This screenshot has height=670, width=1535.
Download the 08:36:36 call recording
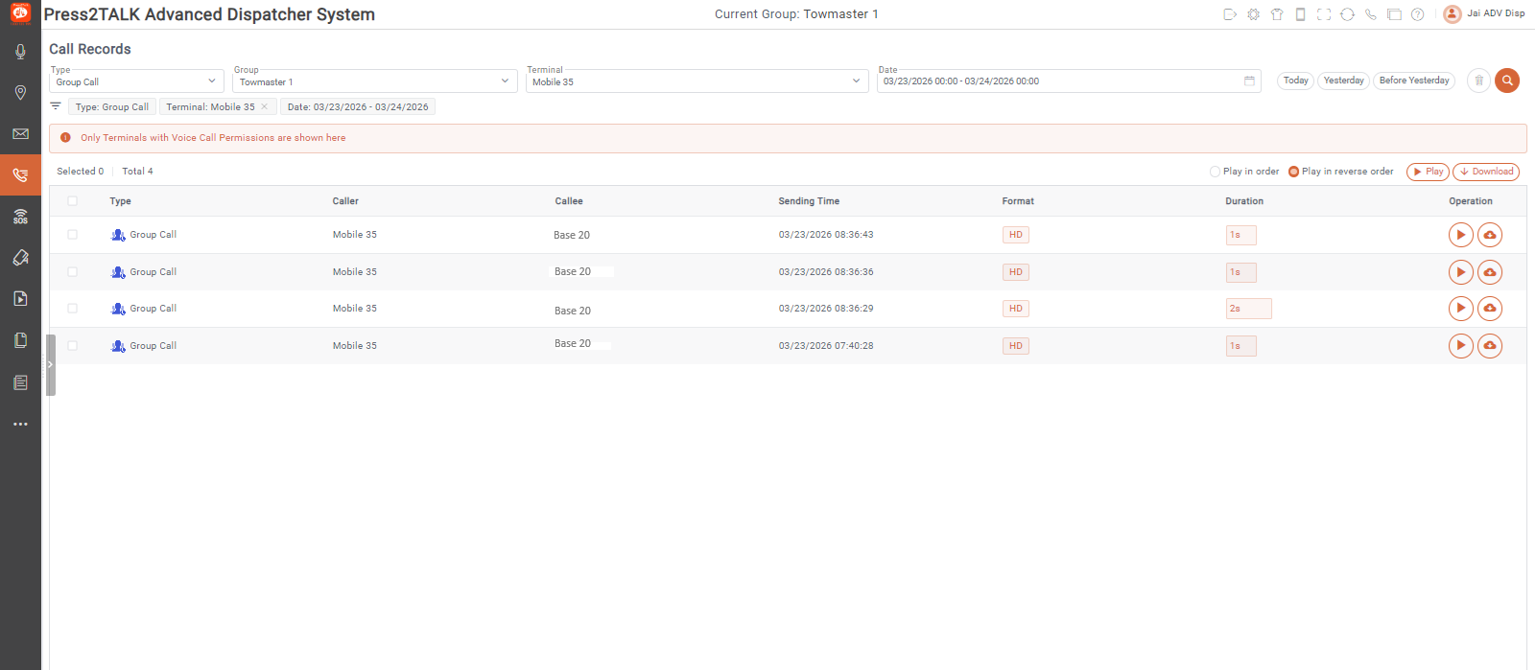(1490, 272)
